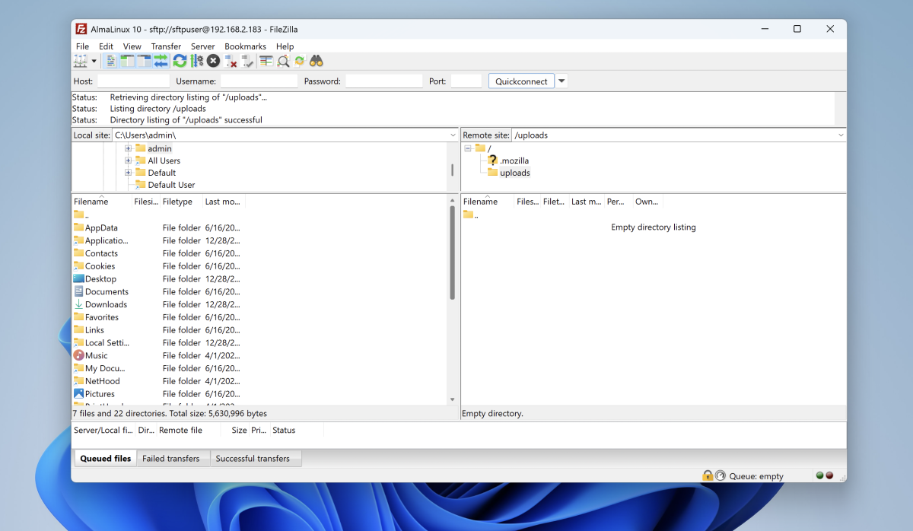Viewport: 913px width, 531px height.
Task: Open the Remote site path dropdown
Action: coord(840,135)
